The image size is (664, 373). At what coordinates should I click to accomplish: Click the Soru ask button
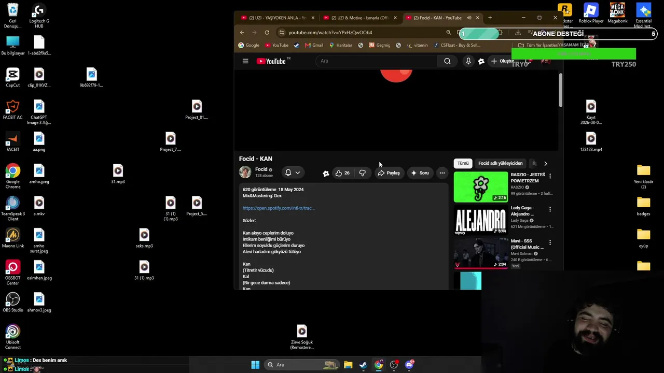420,173
